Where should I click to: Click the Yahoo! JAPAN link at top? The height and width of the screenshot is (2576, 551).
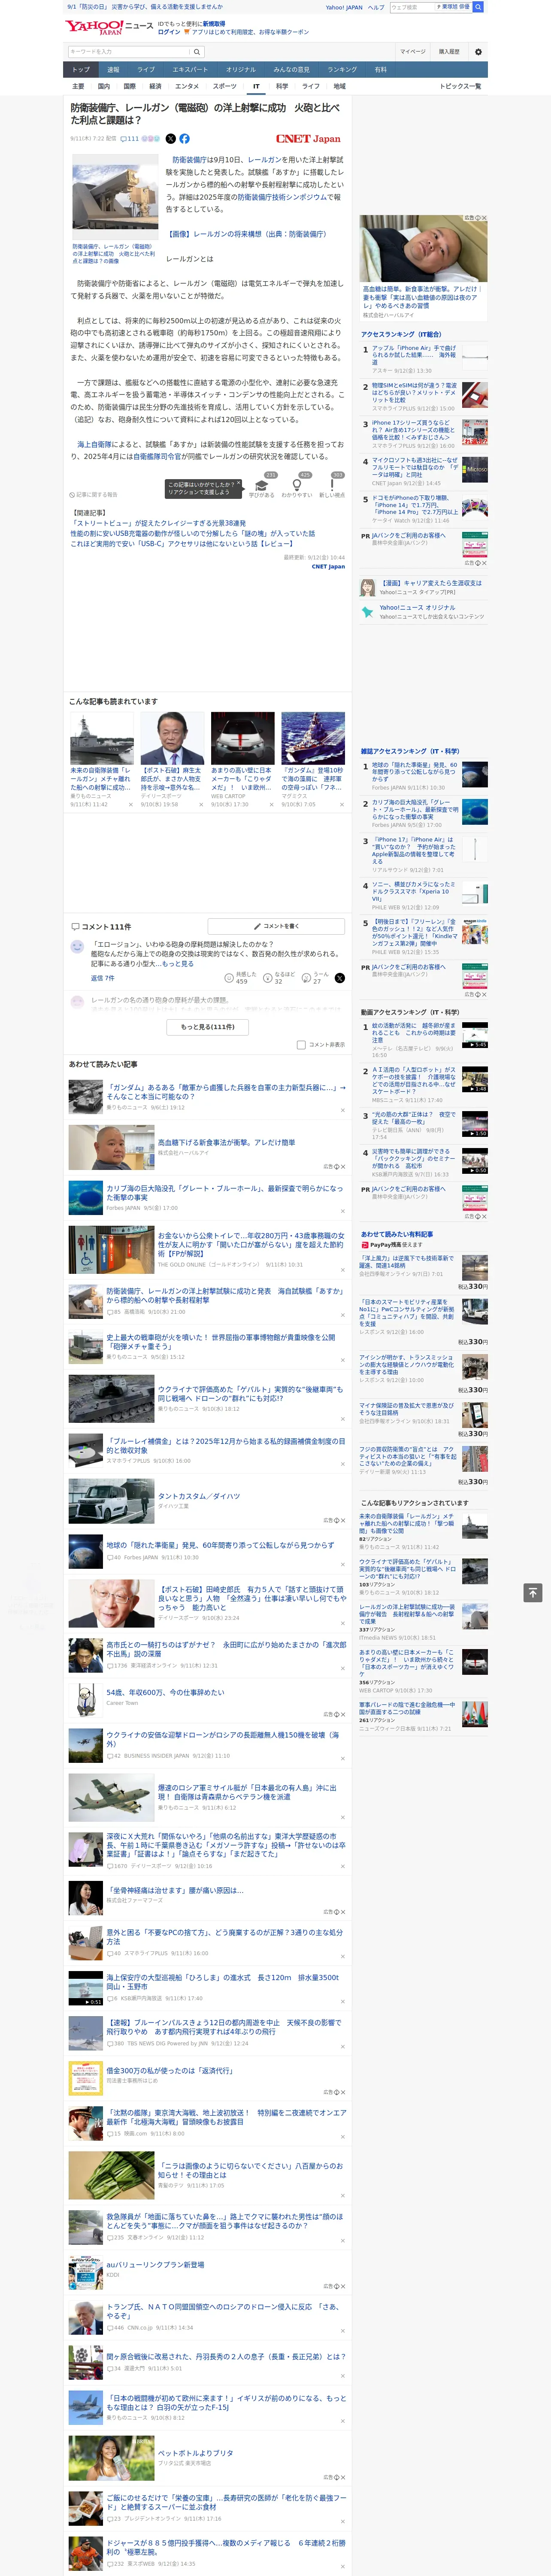(x=344, y=7)
